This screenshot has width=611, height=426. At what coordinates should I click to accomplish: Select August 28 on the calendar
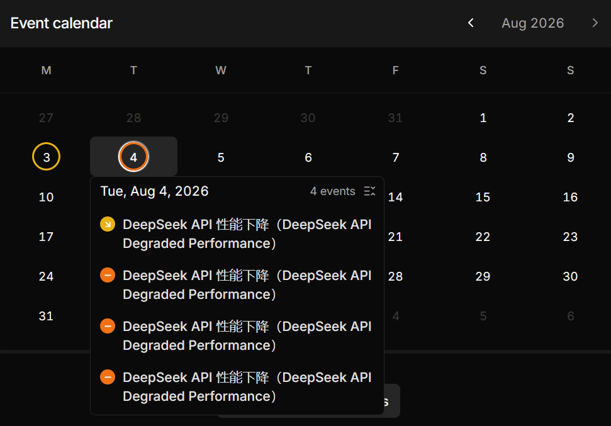pyautogui.click(x=396, y=276)
